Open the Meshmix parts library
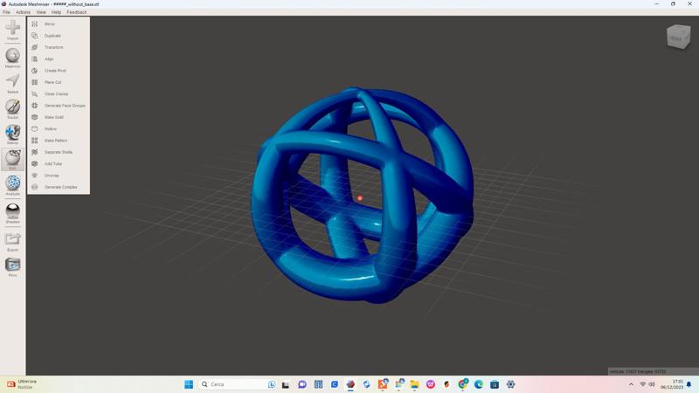 12,58
